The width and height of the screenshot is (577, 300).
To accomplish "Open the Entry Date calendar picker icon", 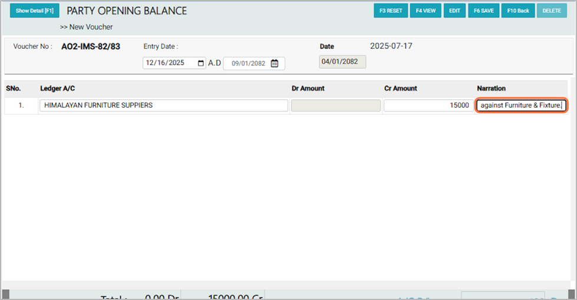I will point(201,64).
